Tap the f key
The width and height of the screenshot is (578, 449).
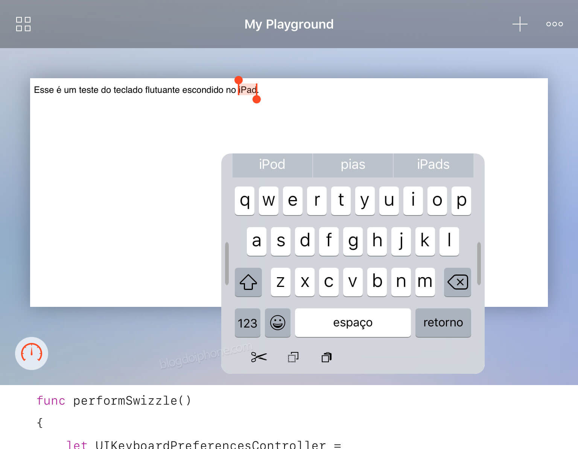pyautogui.click(x=329, y=241)
